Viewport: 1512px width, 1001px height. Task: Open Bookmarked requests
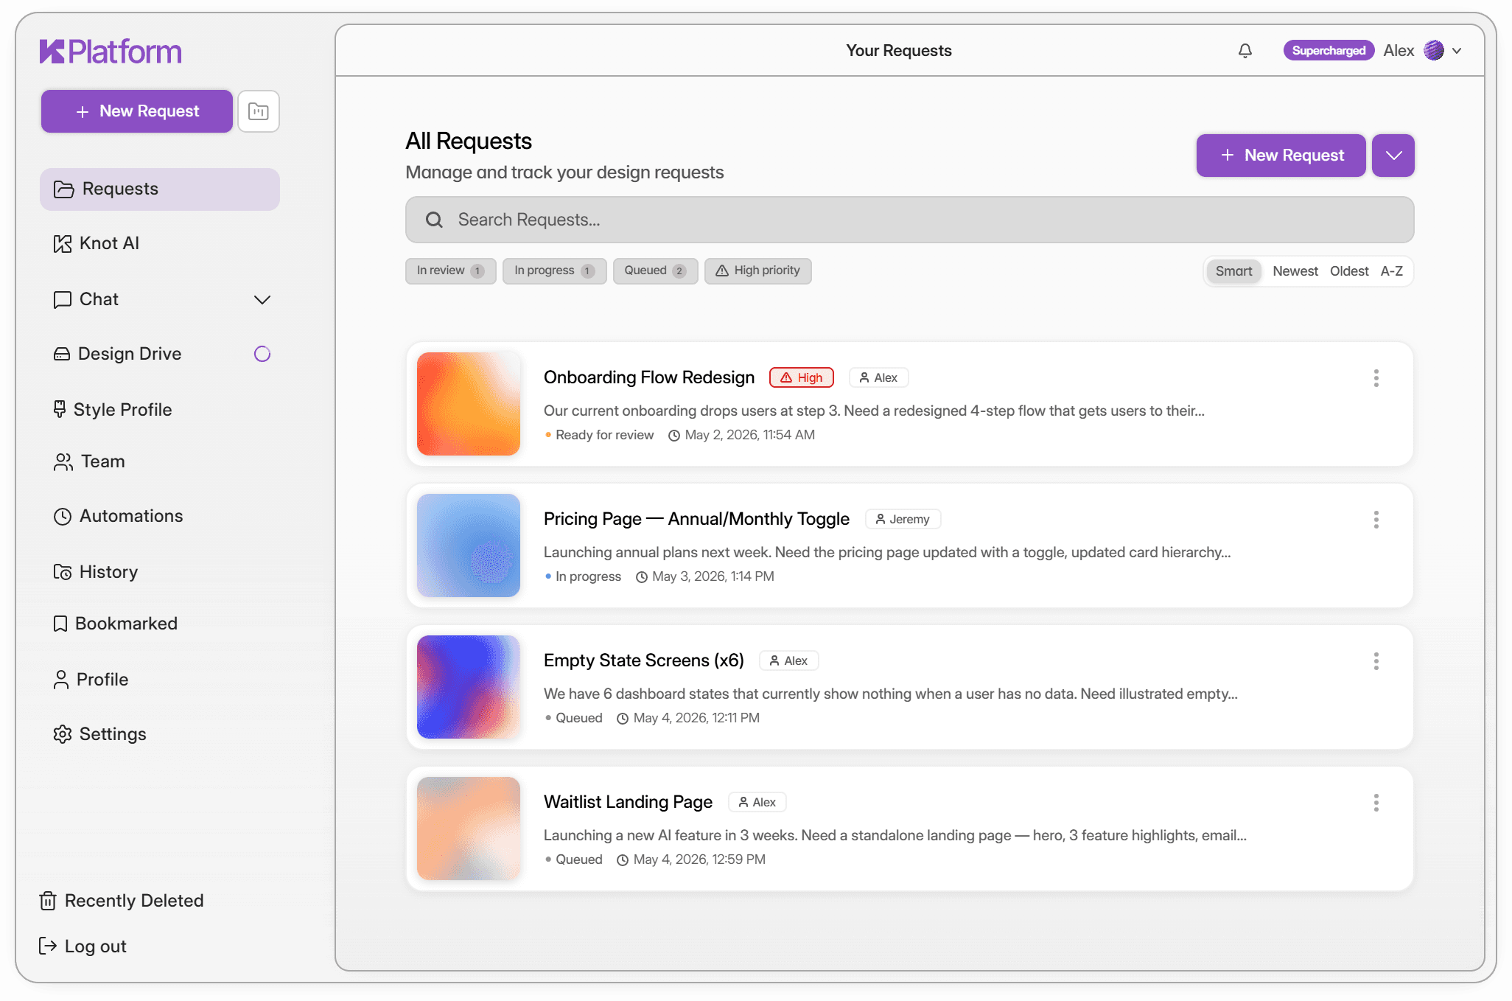pos(160,624)
